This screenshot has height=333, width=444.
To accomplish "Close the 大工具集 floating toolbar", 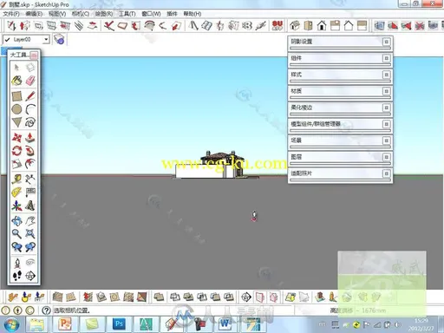I will (34, 55).
